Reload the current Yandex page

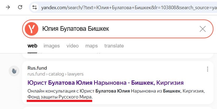(x=20, y=7)
